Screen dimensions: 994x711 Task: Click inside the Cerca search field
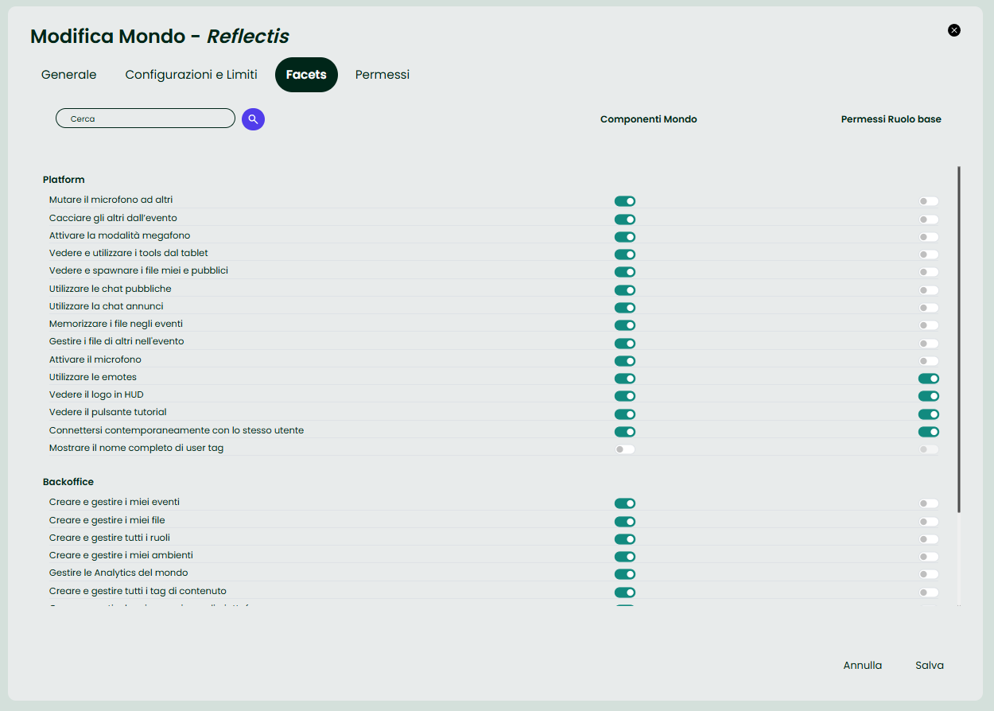(x=145, y=118)
